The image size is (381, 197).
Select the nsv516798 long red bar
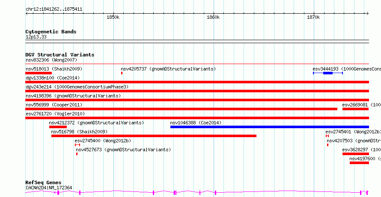(154, 136)
